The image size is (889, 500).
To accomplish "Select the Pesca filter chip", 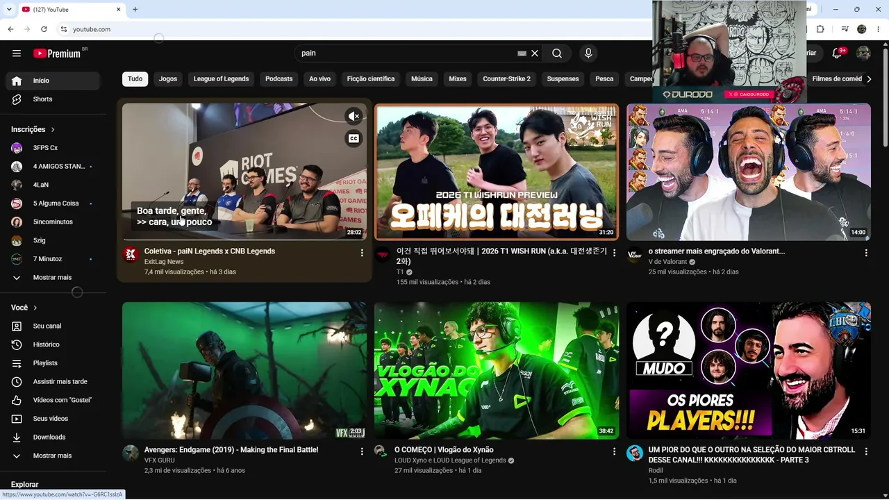I will pos(604,78).
